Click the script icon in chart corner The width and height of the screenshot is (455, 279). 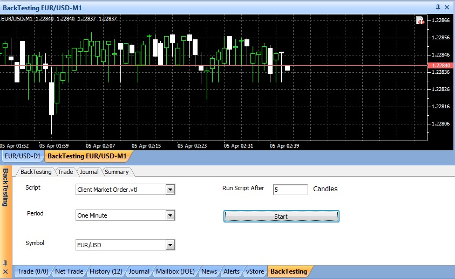420,20
